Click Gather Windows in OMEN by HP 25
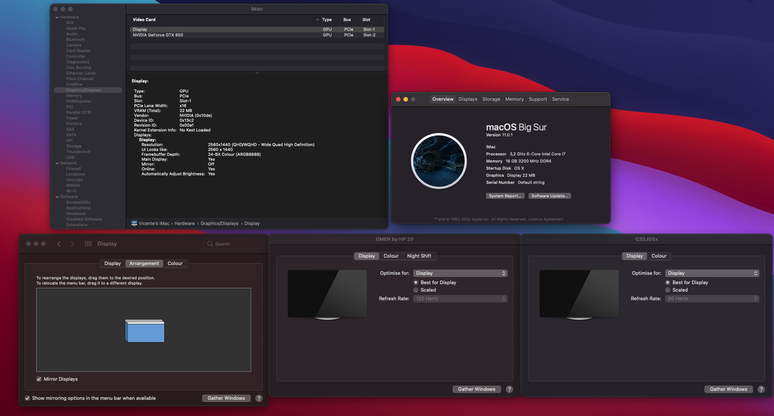774x416 pixels. (x=476, y=389)
